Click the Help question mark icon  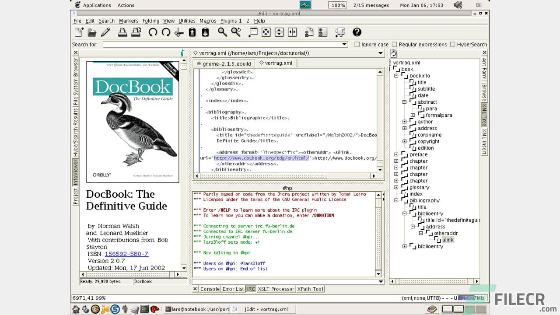357,32
